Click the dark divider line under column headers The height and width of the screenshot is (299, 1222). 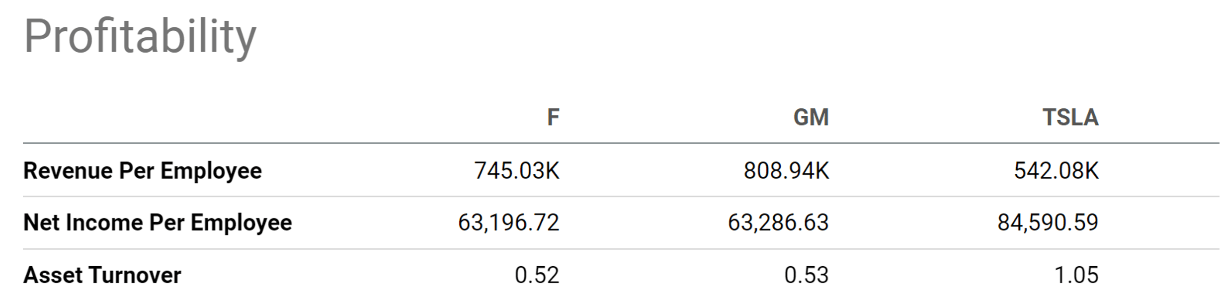(x=621, y=143)
